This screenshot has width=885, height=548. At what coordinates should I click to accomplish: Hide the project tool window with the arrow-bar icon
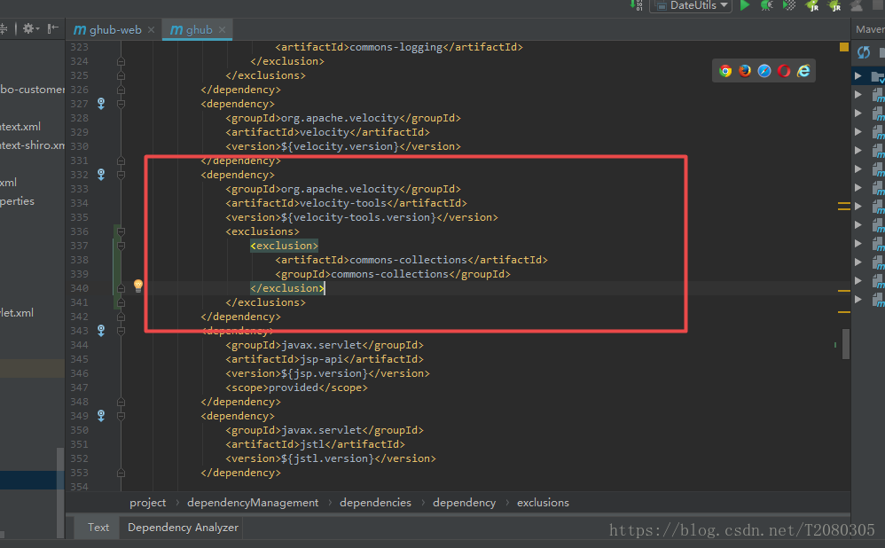point(53,28)
